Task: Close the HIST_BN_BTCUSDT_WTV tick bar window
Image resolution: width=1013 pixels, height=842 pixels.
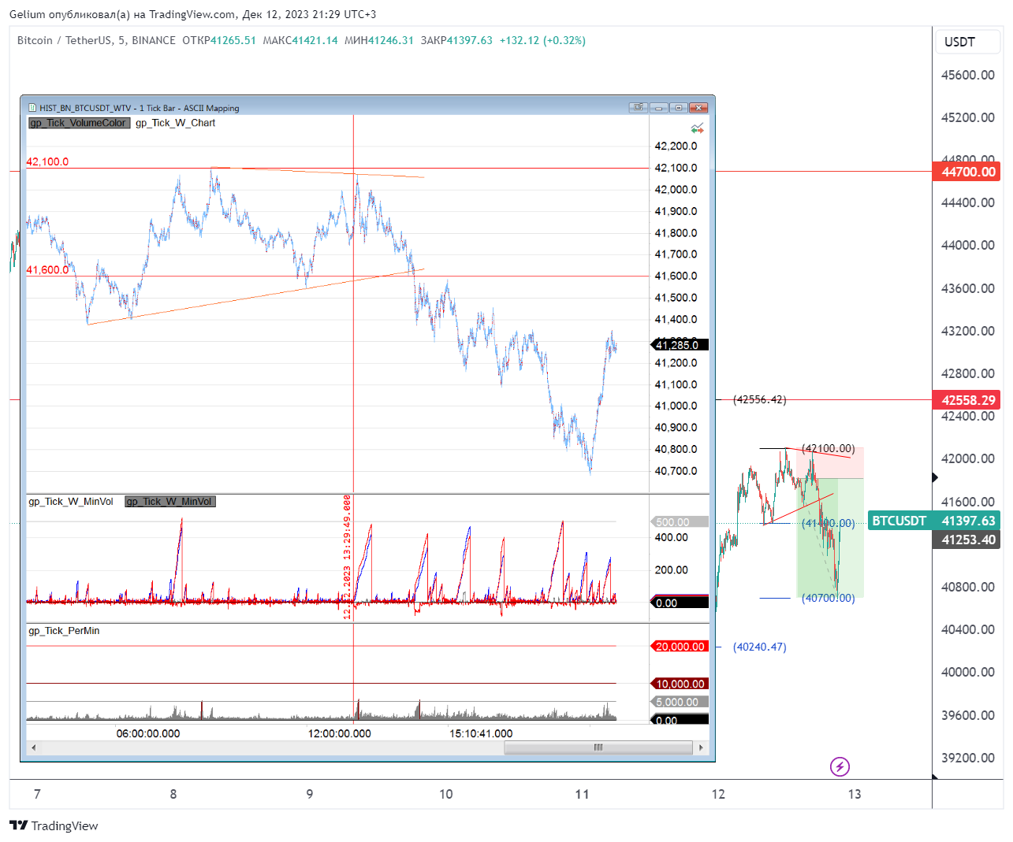Action: tap(698, 107)
